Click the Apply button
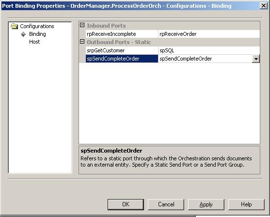Image resolution: width=270 pixels, height=217 pixels. pyautogui.click(x=206, y=204)
